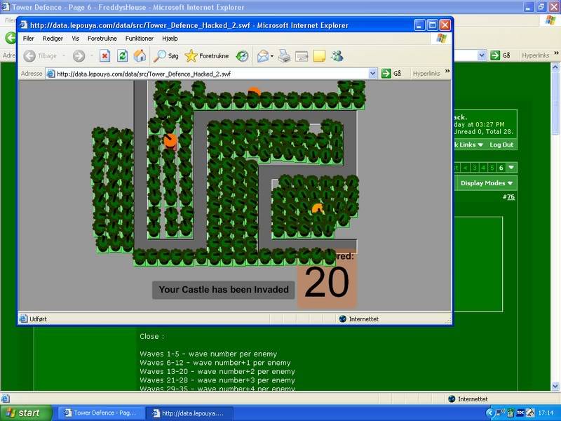
Task: Switch to Tower Defence - Pag... taskbar item
Action: [101, 413]
